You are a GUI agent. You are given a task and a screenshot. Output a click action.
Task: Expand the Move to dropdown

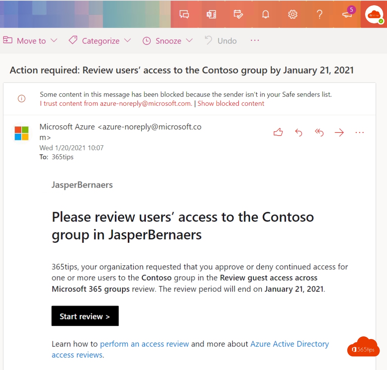54,40
